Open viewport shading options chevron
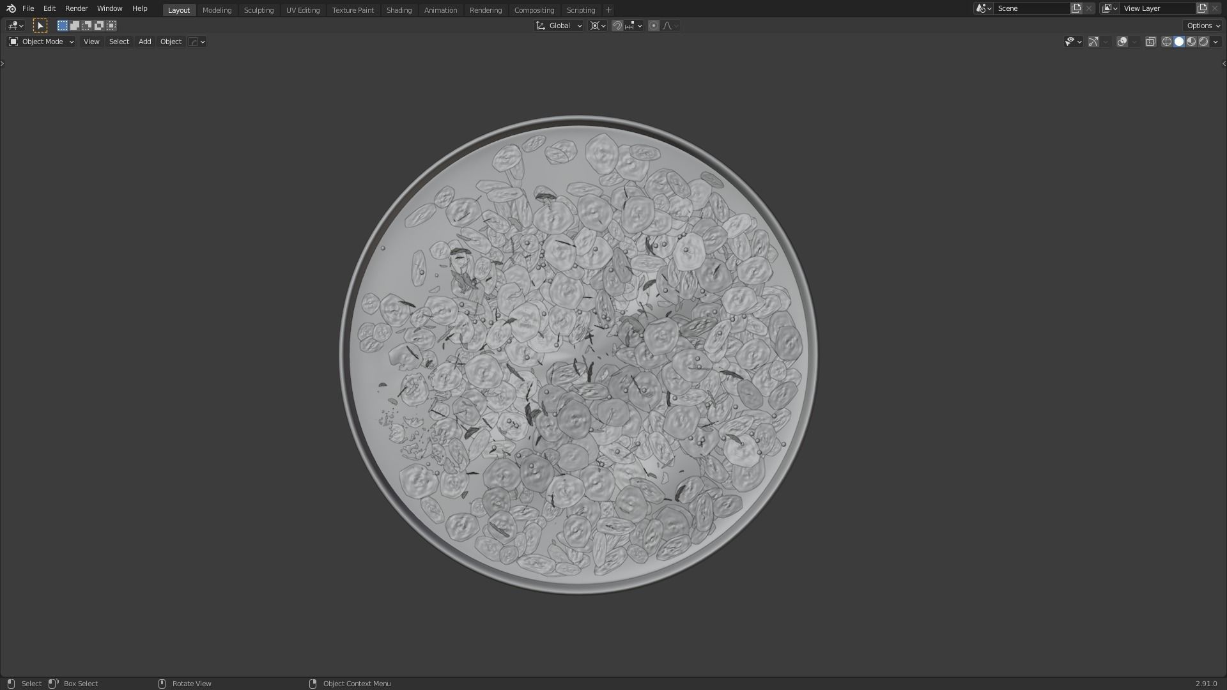 pyautogui.click(x=1215, y=42)
